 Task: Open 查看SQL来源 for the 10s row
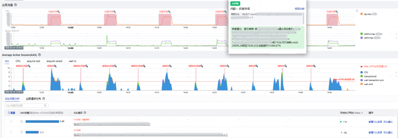pos(375,132)
